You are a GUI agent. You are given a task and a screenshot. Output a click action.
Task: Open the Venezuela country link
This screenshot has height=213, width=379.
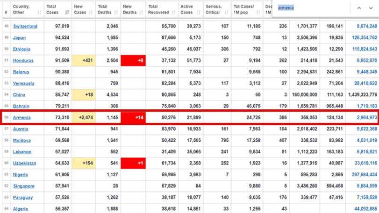[23, 83]
